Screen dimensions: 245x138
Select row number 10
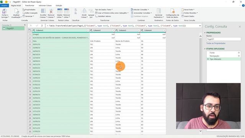pos(30,64)
